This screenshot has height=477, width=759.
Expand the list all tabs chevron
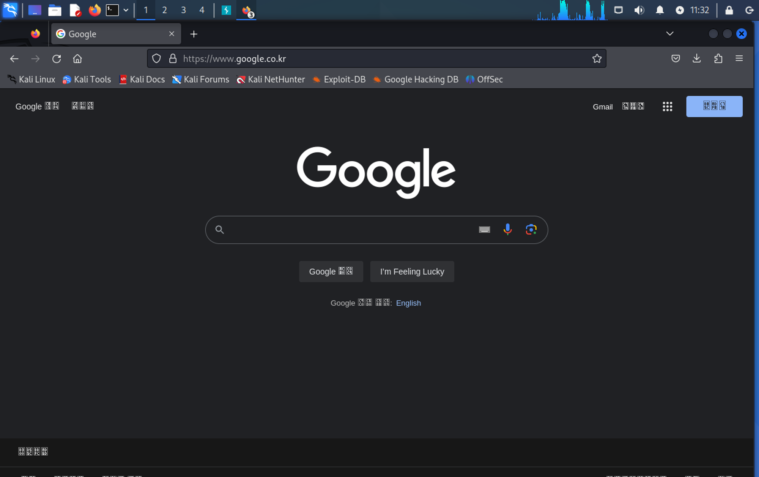coord(670,33)
